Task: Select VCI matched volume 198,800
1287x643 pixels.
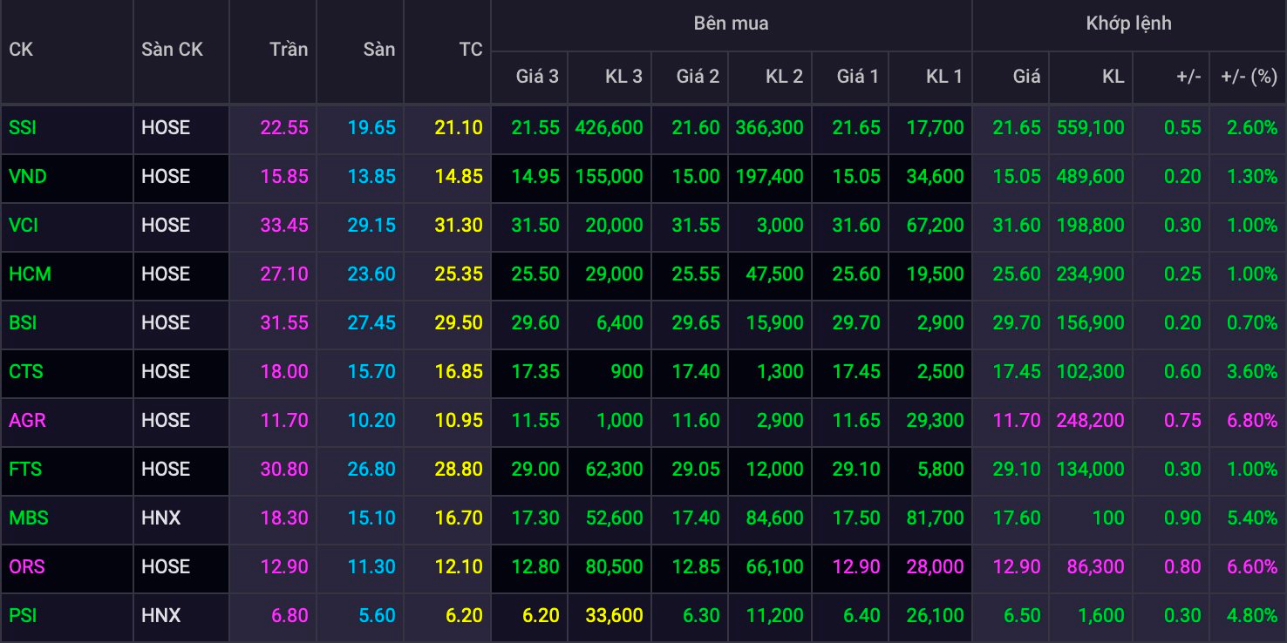Action: [1091, 226]
